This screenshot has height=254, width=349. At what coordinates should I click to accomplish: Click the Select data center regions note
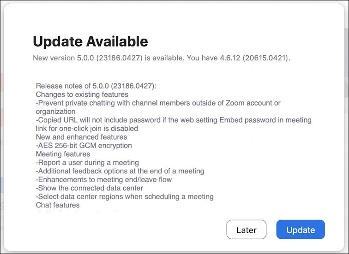coord(125,197)
